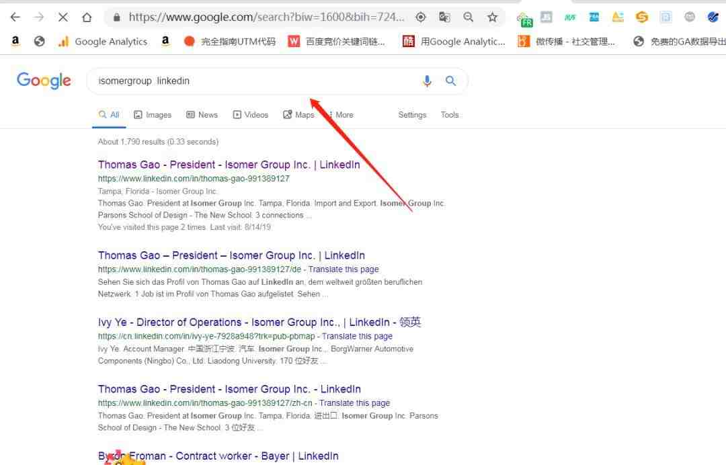
Task: Click the yellow A extension icon
Action: 618,17
